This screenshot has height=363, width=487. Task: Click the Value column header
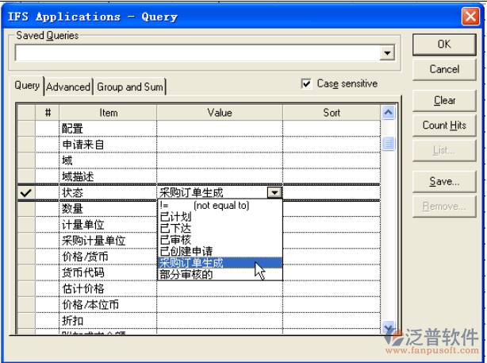[x=220, y=113]
